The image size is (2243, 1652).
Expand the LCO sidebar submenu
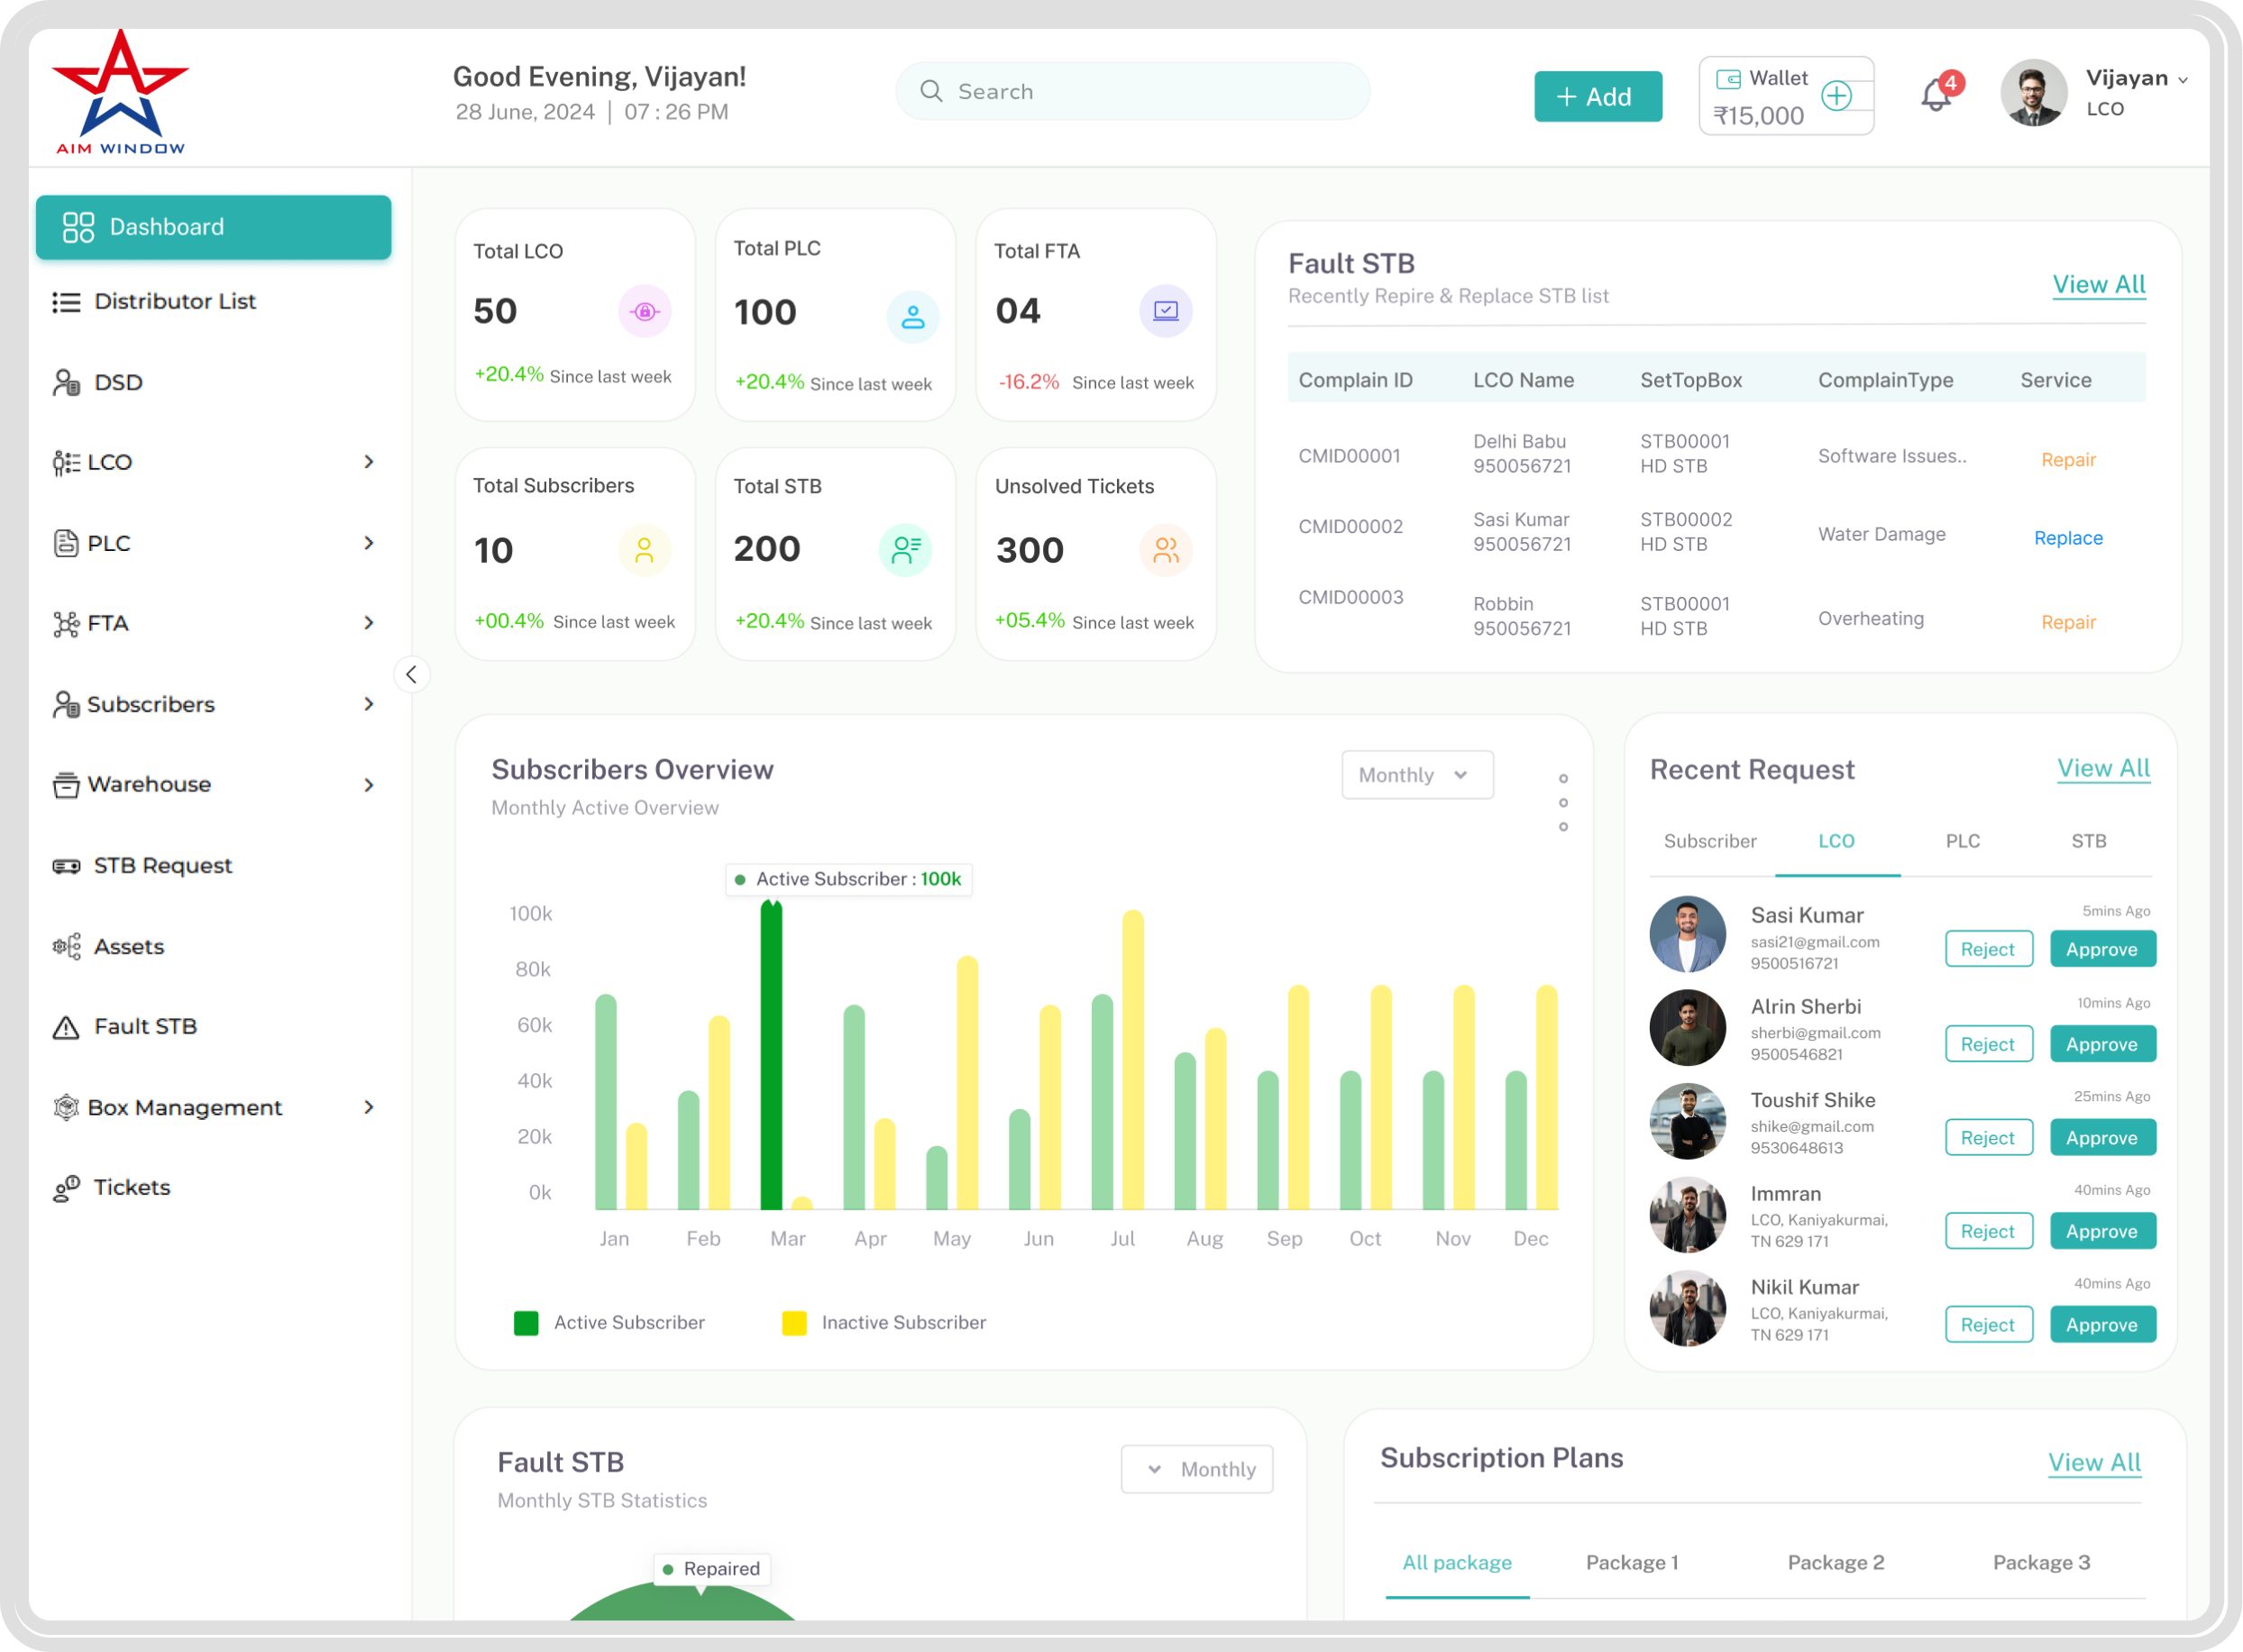pyautogui.click(x=369, y=462)
